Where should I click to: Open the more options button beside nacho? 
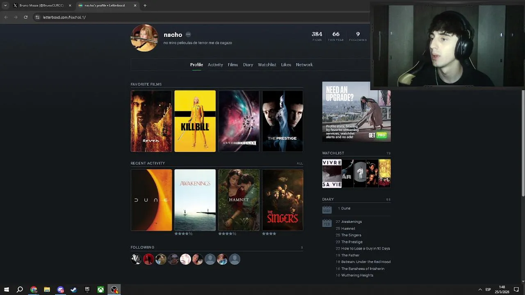(188, 34)
